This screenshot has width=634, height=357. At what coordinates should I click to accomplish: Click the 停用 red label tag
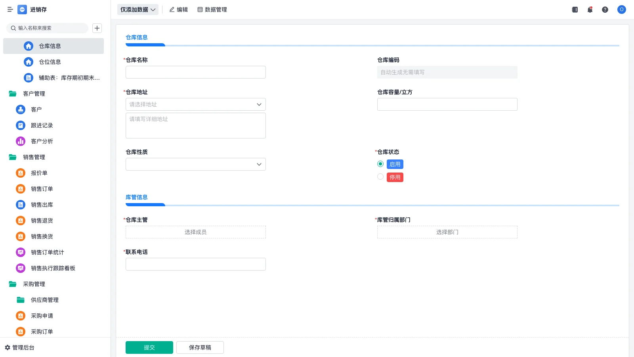(x=395, y=177)
